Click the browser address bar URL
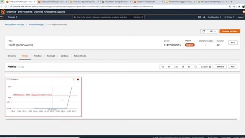Screen dimensions: 245x138 click(83, 7)
